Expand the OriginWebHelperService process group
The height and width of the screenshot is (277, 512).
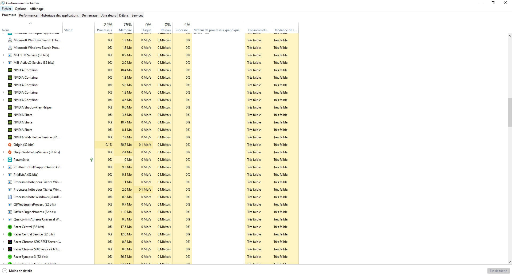tap(3, 152)
